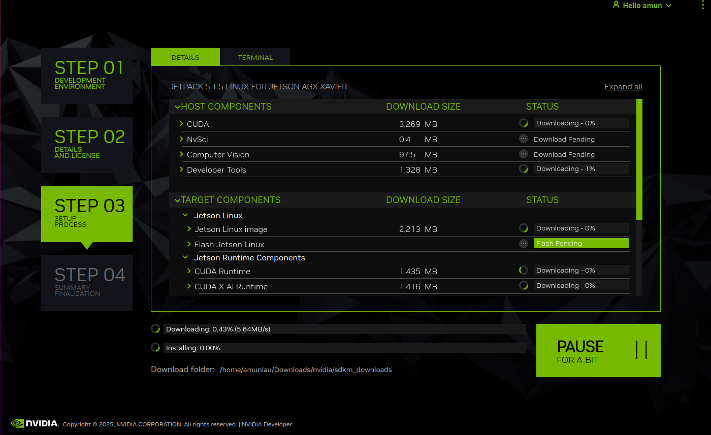Click the CUDA download spinner icon
The width and height of the screenshot is (711, 435).
point(524,123)
